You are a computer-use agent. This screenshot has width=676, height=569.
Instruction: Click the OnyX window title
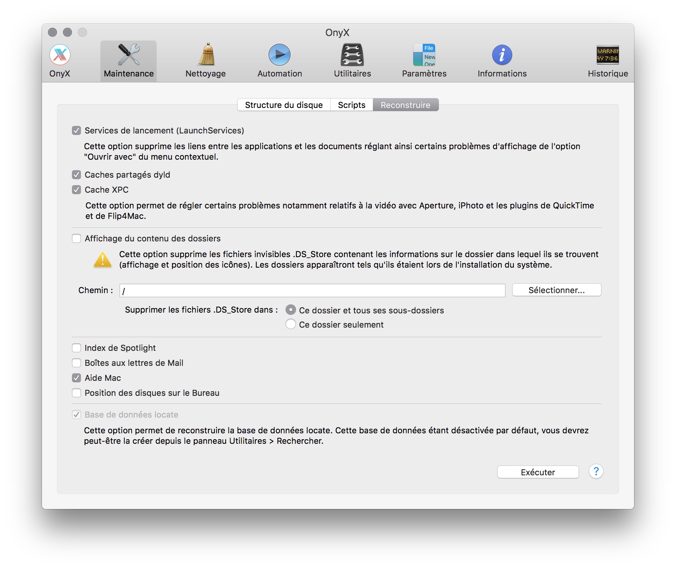pyautogui.click(x=337, y=33)
